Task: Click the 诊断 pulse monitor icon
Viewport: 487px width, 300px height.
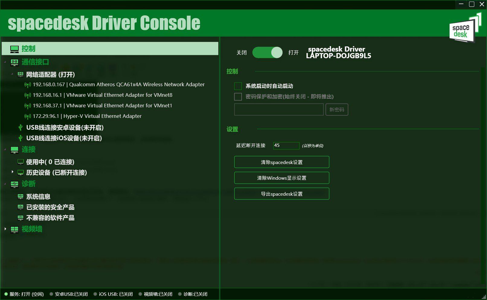Action: 14,184
